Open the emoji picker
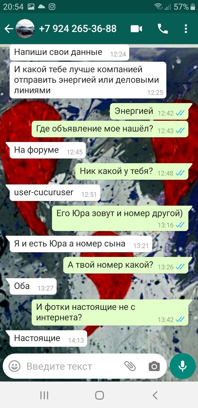The width and height of the screenshot is (198, 408). click(x=15, y=366)
